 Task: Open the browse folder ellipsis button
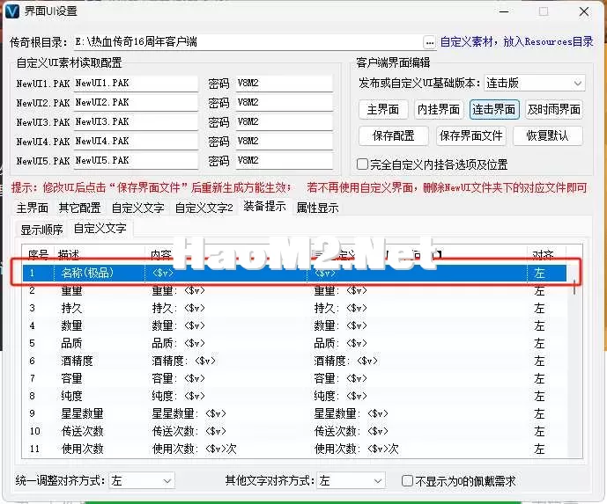(x=430, y=42)
